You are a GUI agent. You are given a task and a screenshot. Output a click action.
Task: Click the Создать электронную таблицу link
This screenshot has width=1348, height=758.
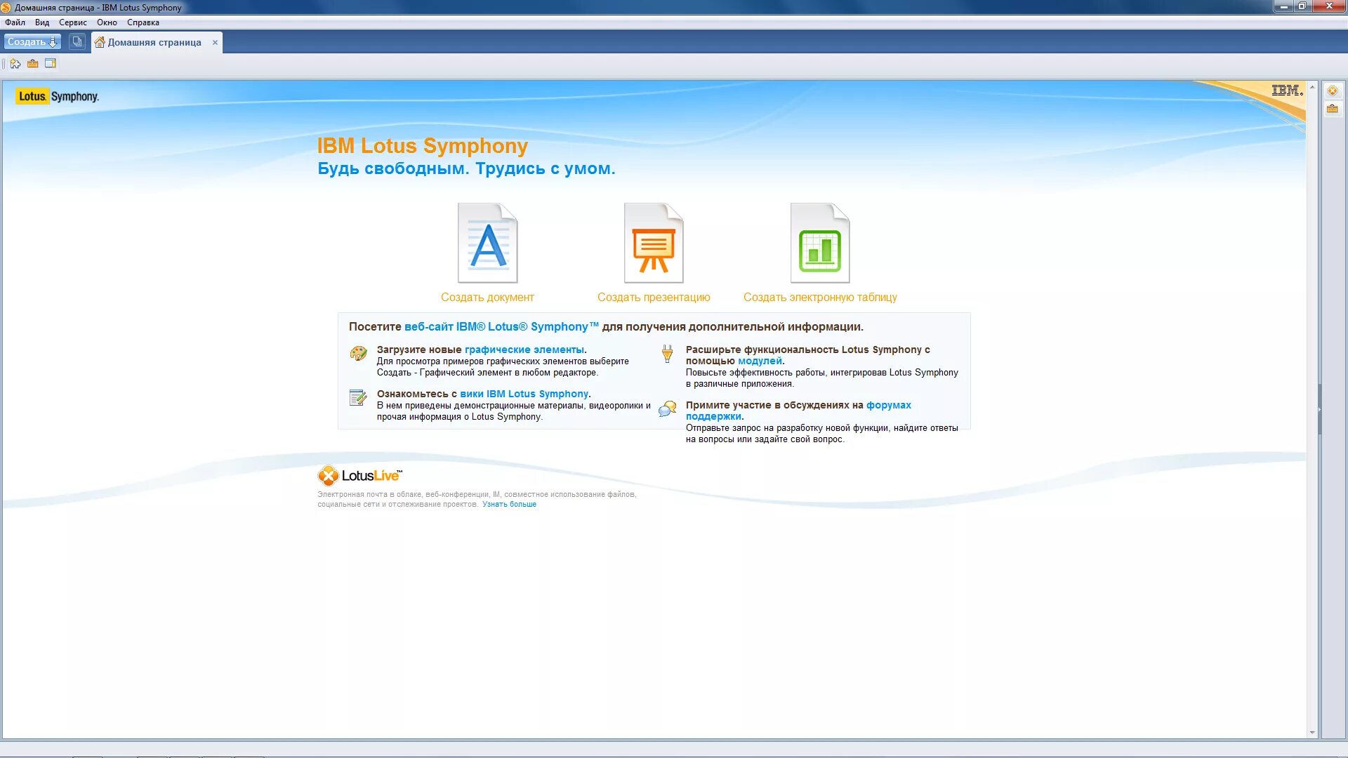820,298
